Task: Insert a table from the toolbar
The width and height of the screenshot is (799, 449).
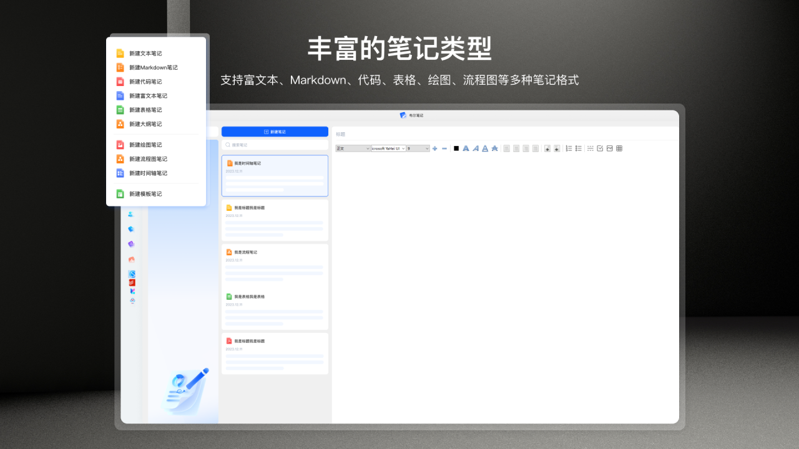Action: 619,148
